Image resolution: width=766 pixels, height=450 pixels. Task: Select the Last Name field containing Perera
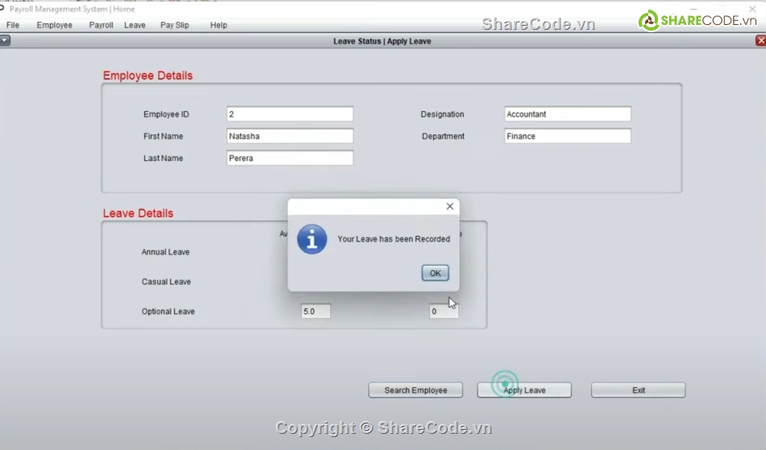(x=289, y=159)
